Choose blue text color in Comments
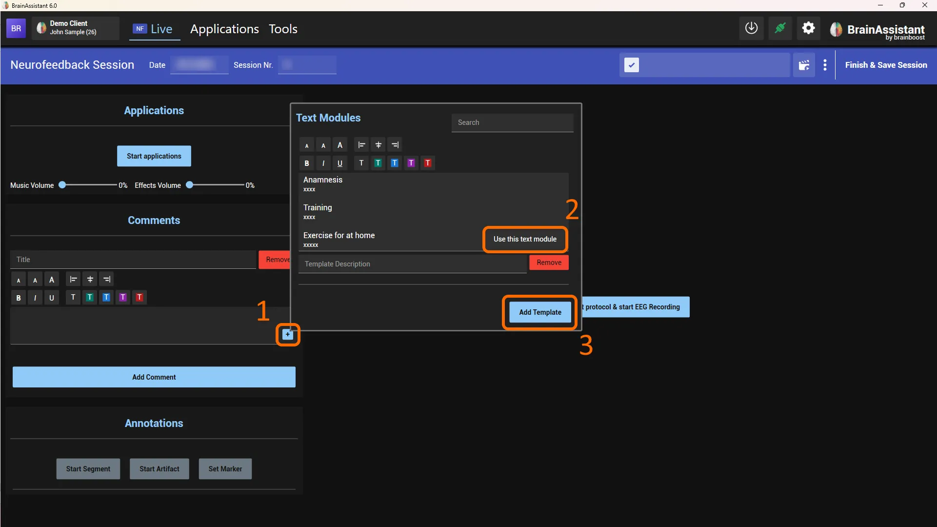This screenshot has height=527, width=937. pos(106,297)
